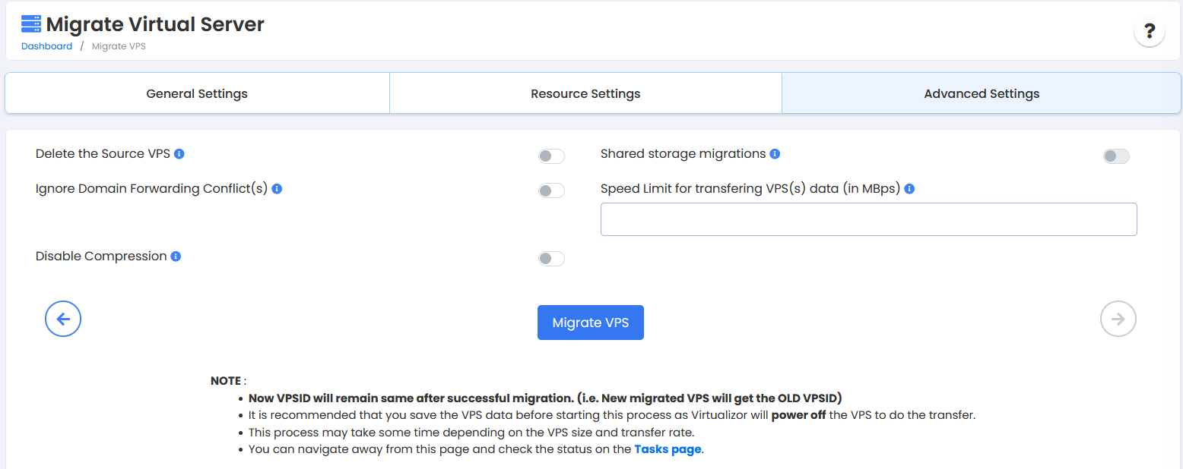
Task: Select the Advanced Settings tab
Action: pyautogui.click(x=982, y=94)
